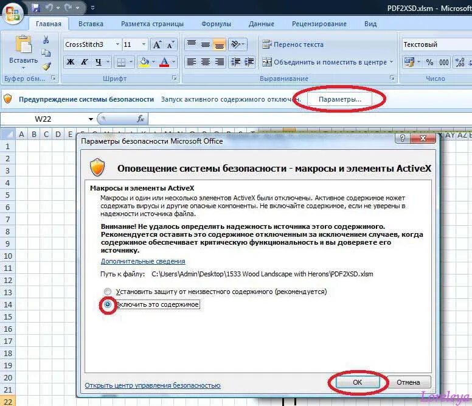Viewport: 472px width, 406px height.
Task: Click the Параметры... security button
Action: click(x=339, y=99)
